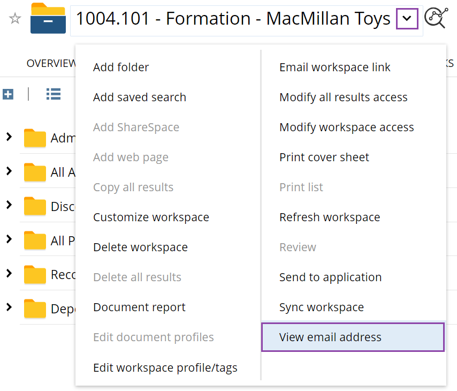Click the blue add content plus icon
The height and width of the screenshot is (391, 457).
pyautogui.click(x=7, y=94)
